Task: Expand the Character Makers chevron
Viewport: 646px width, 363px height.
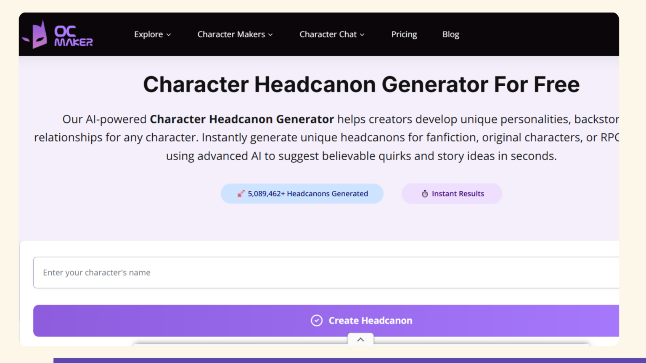Action: coord(271,35)
